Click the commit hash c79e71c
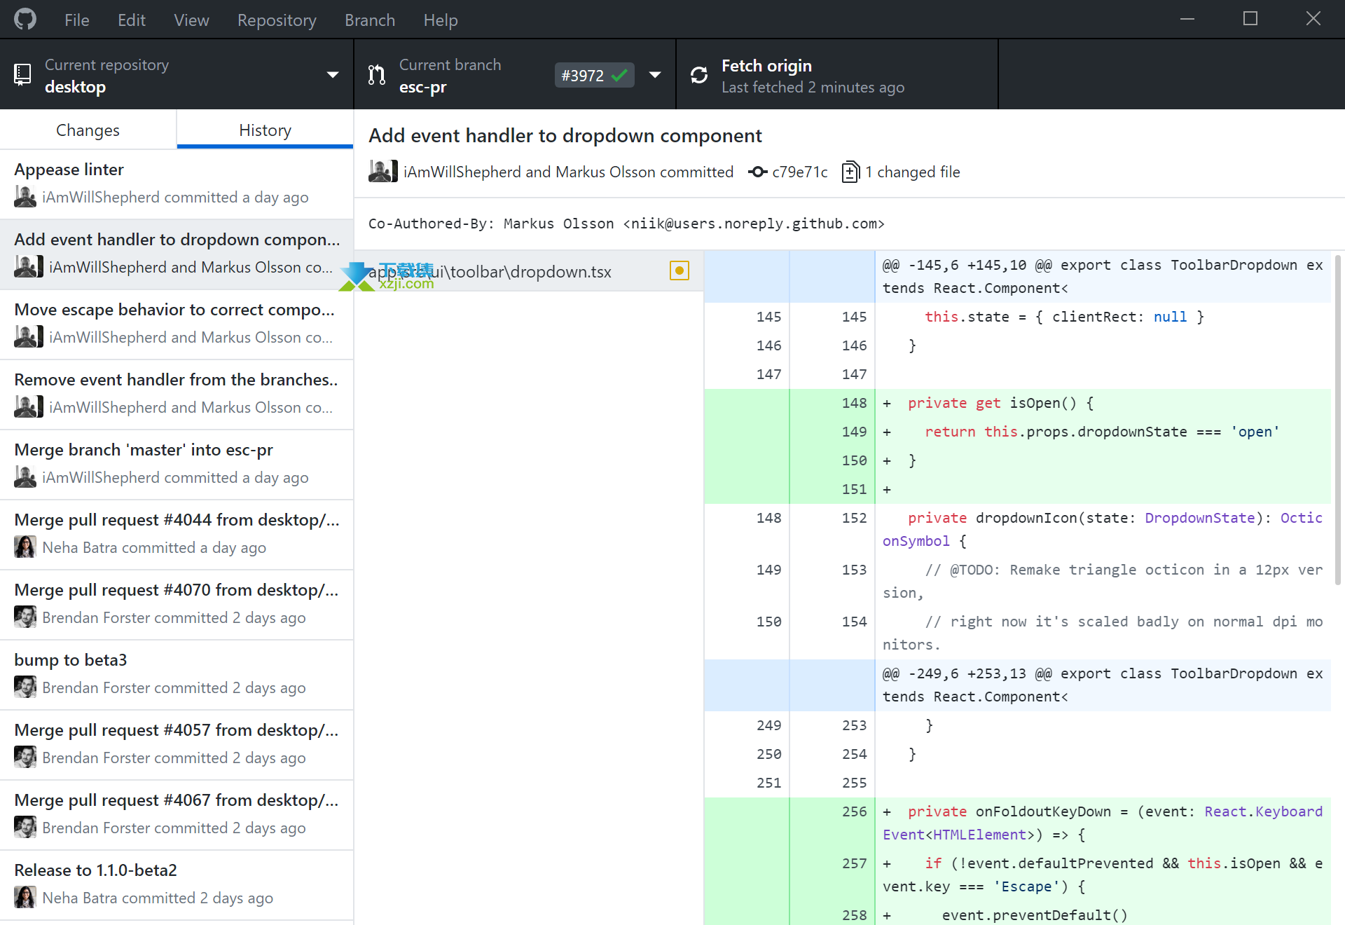The width and height of the screenshot is (1345, 925). point(799,172)
